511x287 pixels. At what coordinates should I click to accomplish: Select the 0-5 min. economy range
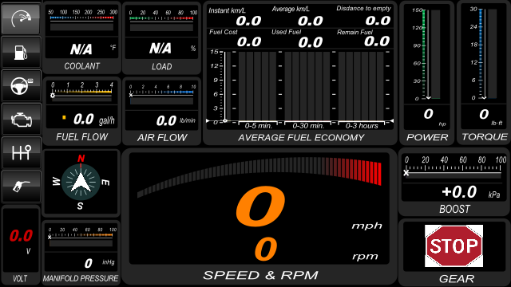click(x=258, y=125)
